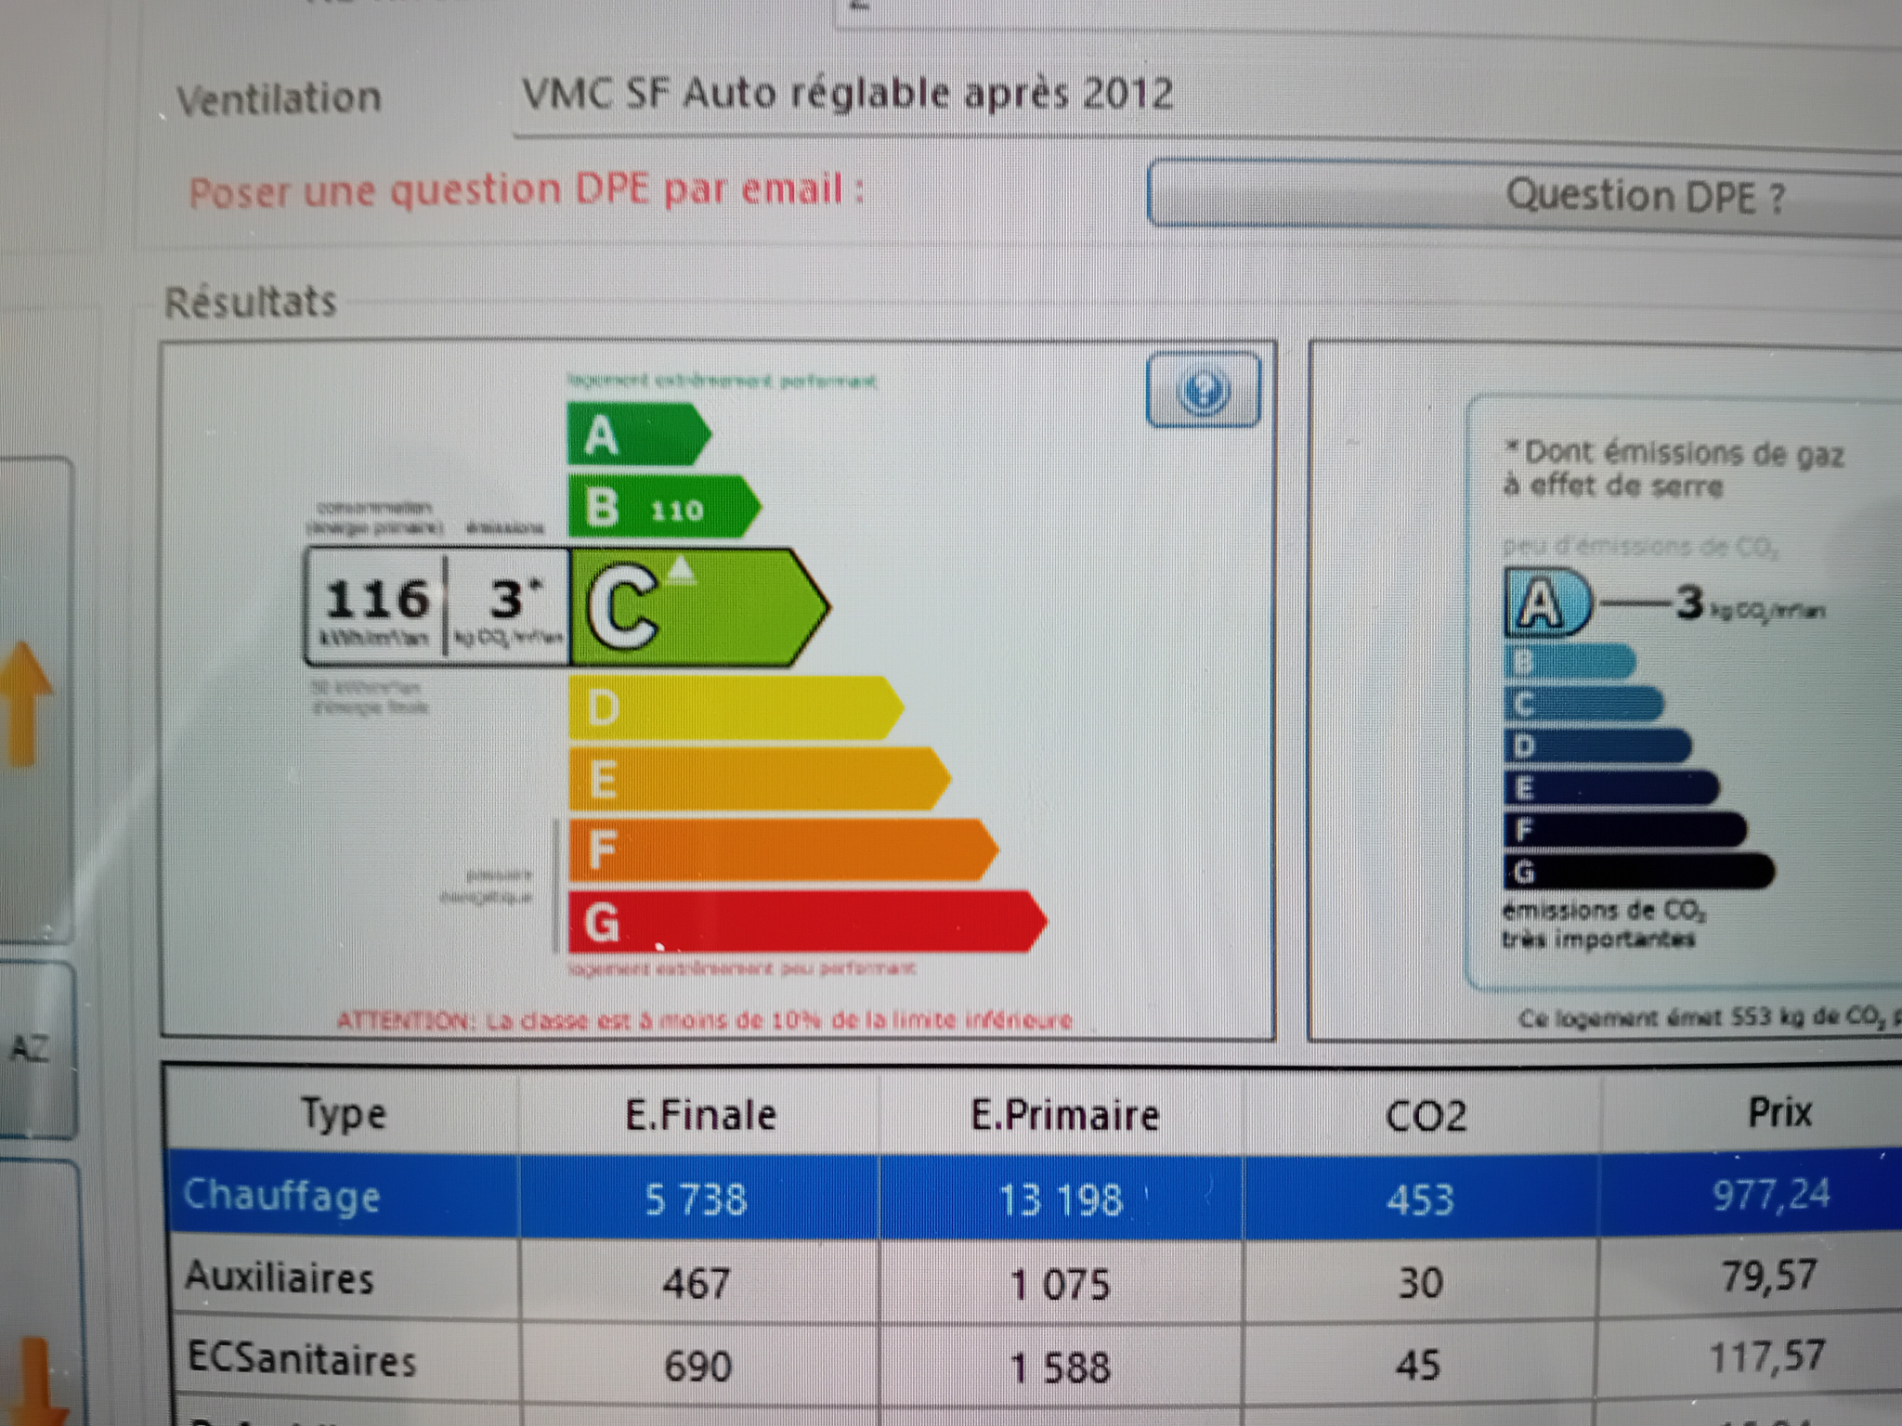Click the Type column header

tap(343, 1114)
